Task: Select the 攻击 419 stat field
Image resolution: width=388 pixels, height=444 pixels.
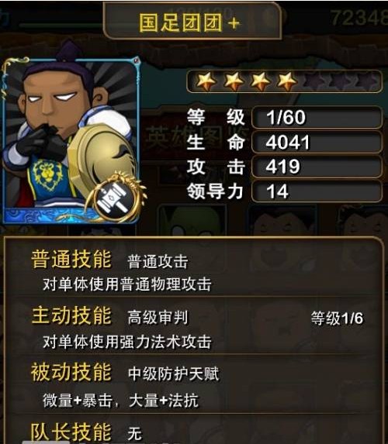Action: coord(317,167)
